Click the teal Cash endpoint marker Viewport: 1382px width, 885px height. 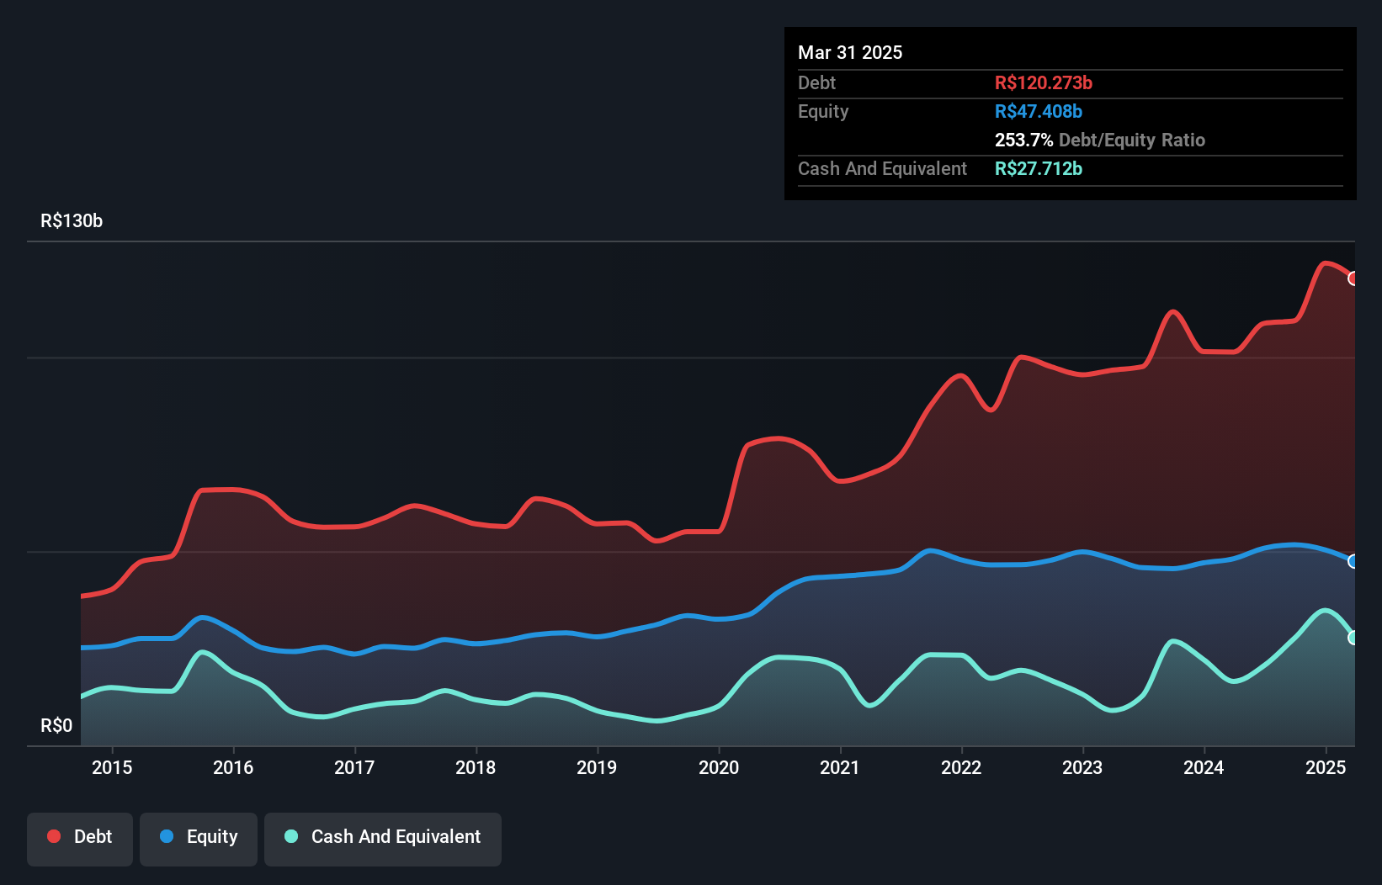(1353, 638)
